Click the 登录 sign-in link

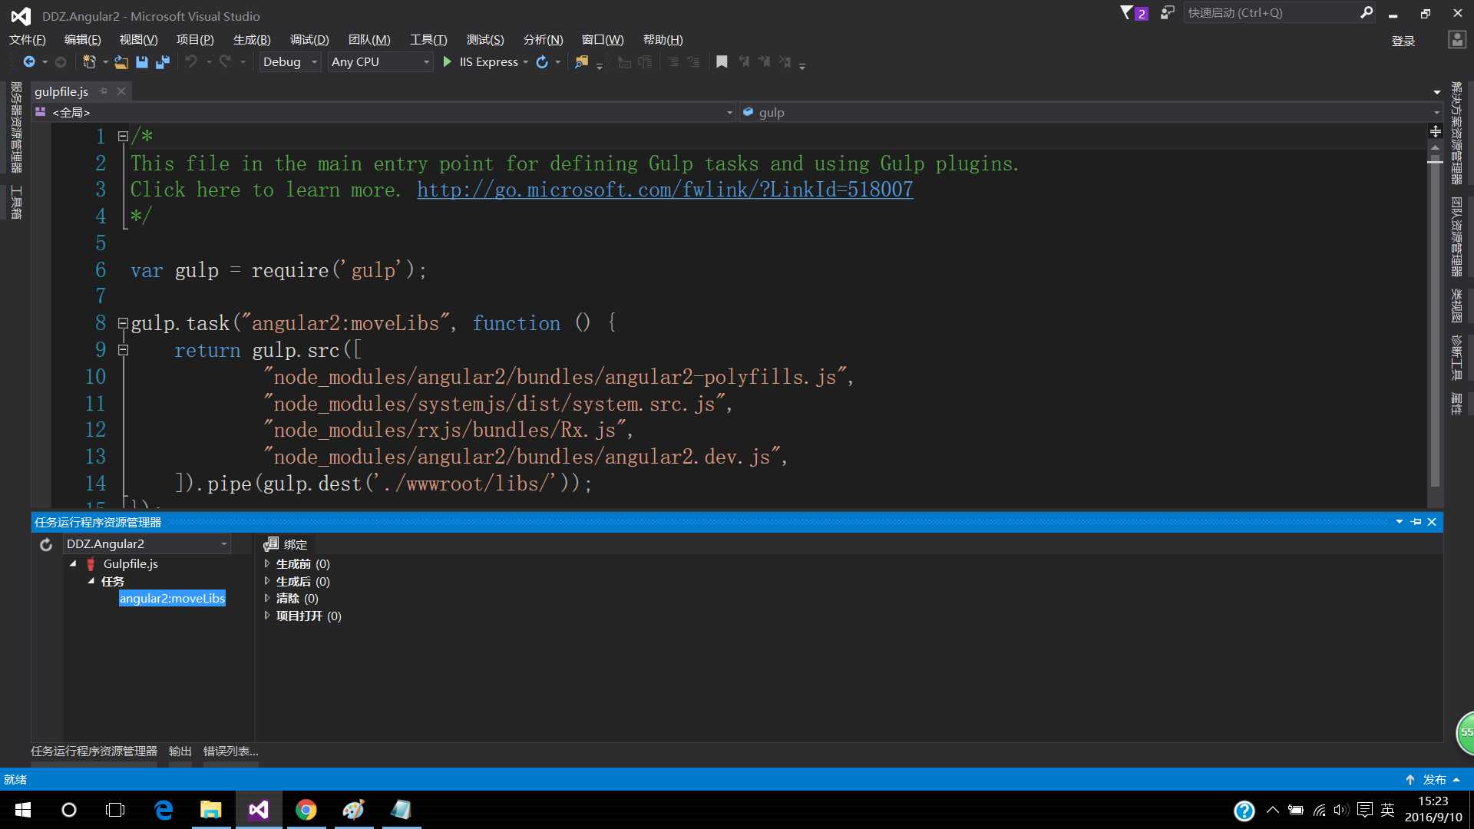pyautogui.click(x=1403, y=41)
